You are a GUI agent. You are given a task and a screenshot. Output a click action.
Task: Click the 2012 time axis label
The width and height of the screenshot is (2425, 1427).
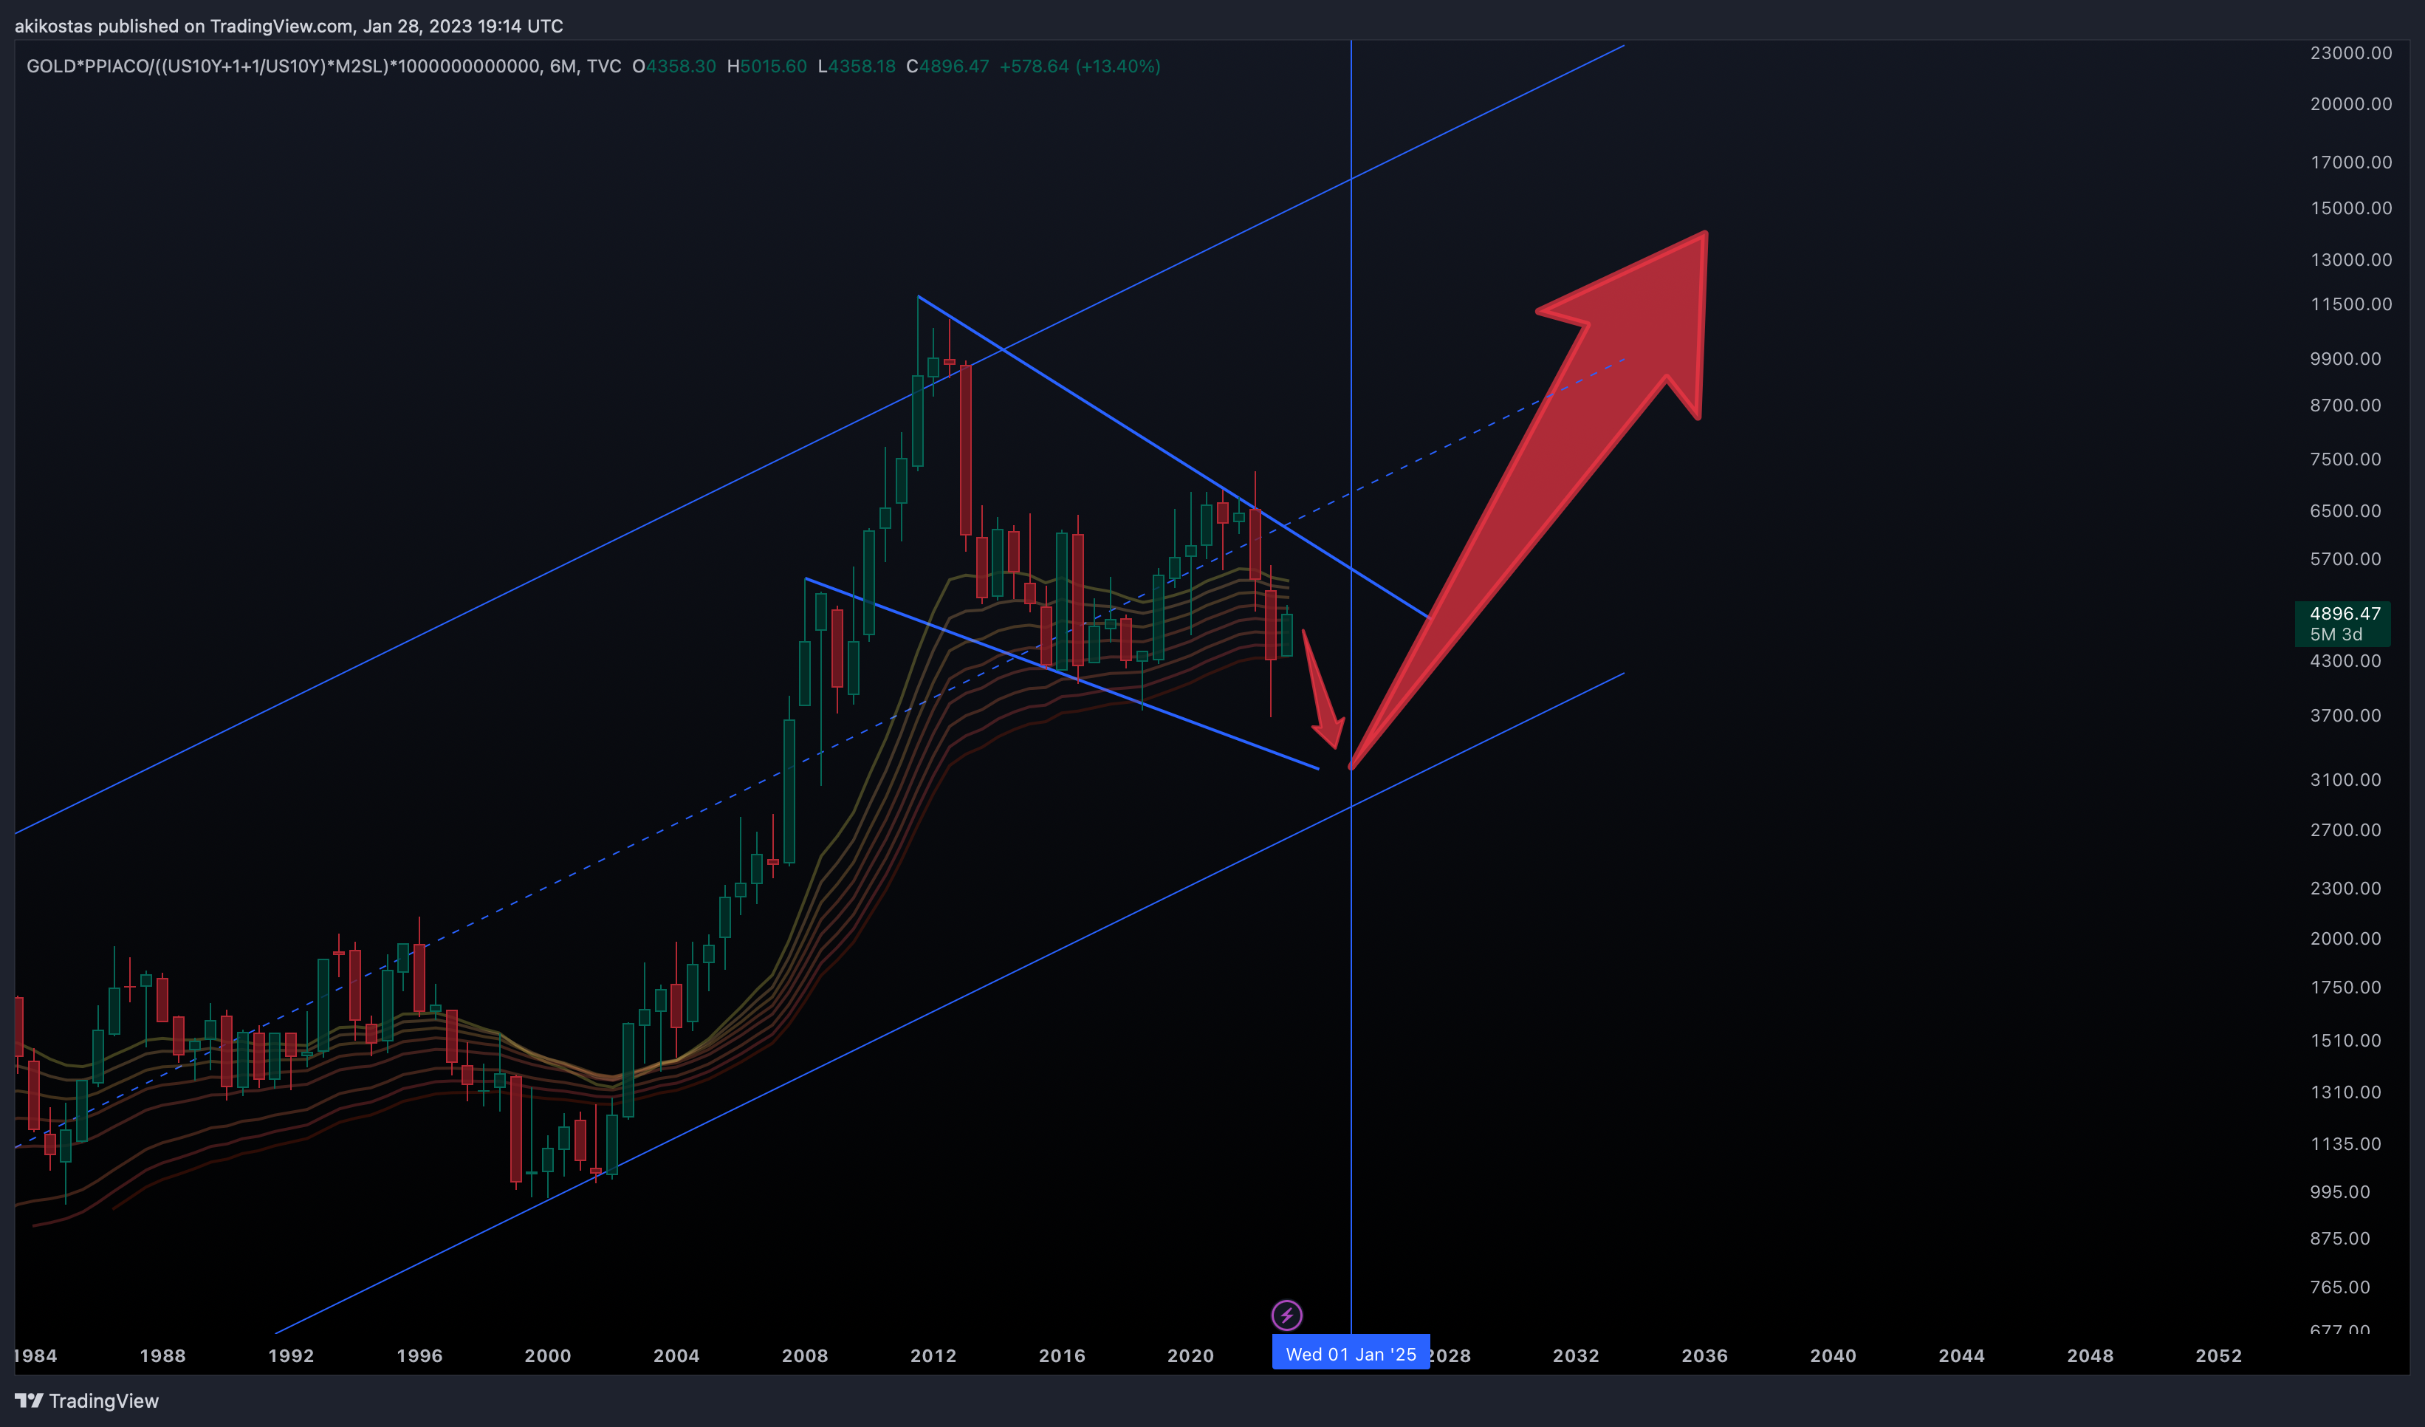933,1356
